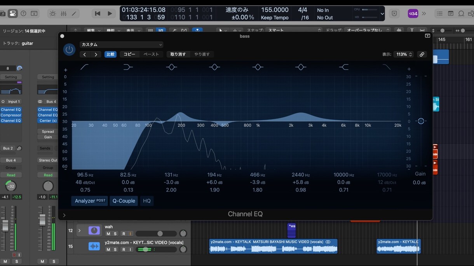Image resolution: width=474 pixels, height=266 pixels.
Task: Click the play button in transport
Action: coord(110,14)
